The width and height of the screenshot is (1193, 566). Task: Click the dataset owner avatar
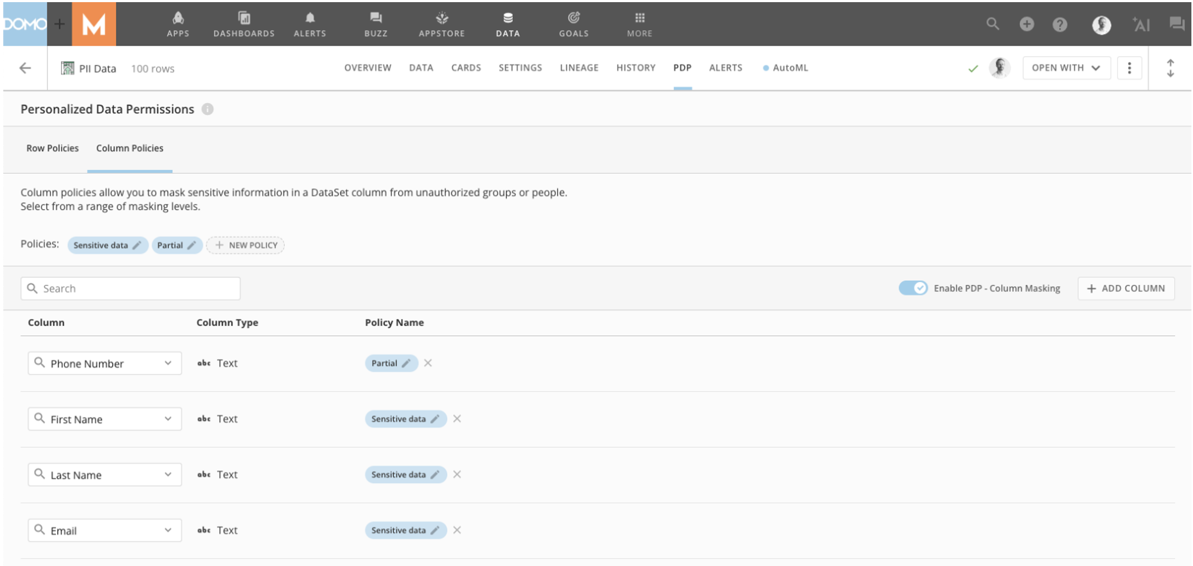coord(1000,68)
